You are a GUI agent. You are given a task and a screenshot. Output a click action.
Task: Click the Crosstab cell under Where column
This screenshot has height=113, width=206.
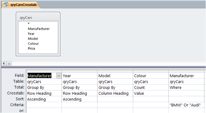(x=186, y=93)
